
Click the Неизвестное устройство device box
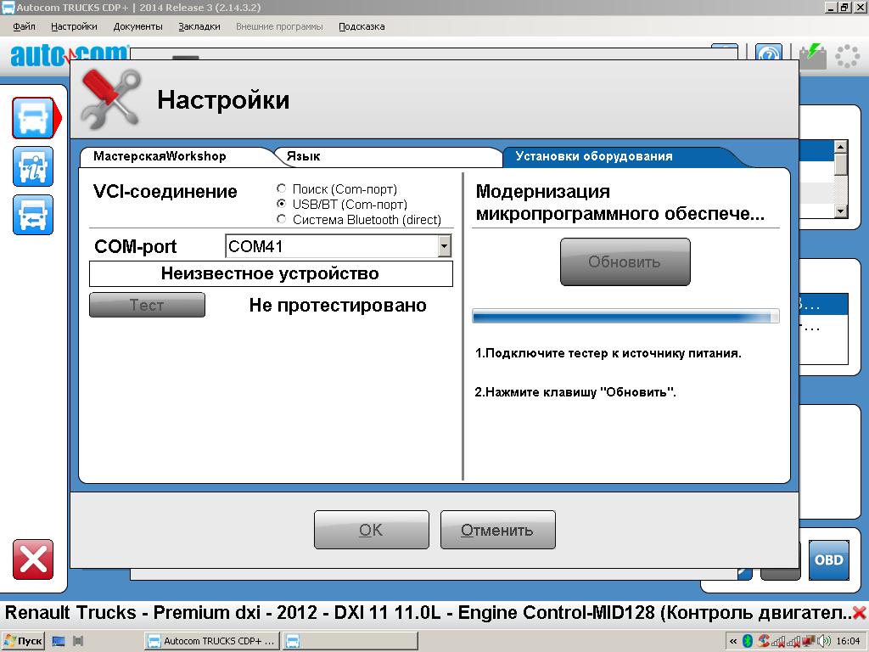point(271,274)
